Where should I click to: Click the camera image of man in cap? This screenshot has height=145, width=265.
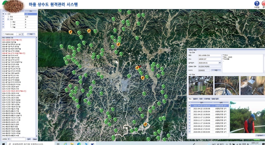click(x=248, y=117)
